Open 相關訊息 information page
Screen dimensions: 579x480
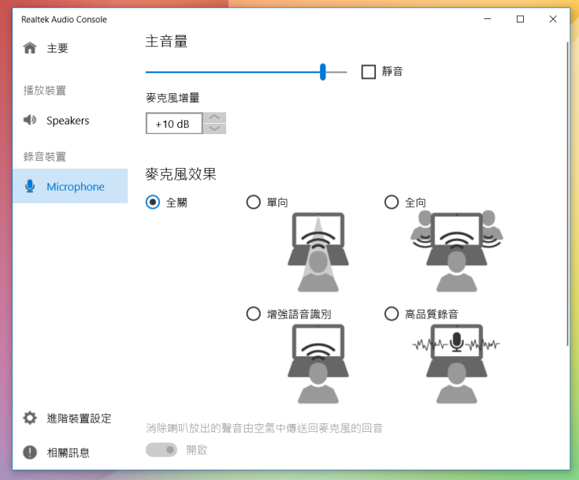[70, 452]
